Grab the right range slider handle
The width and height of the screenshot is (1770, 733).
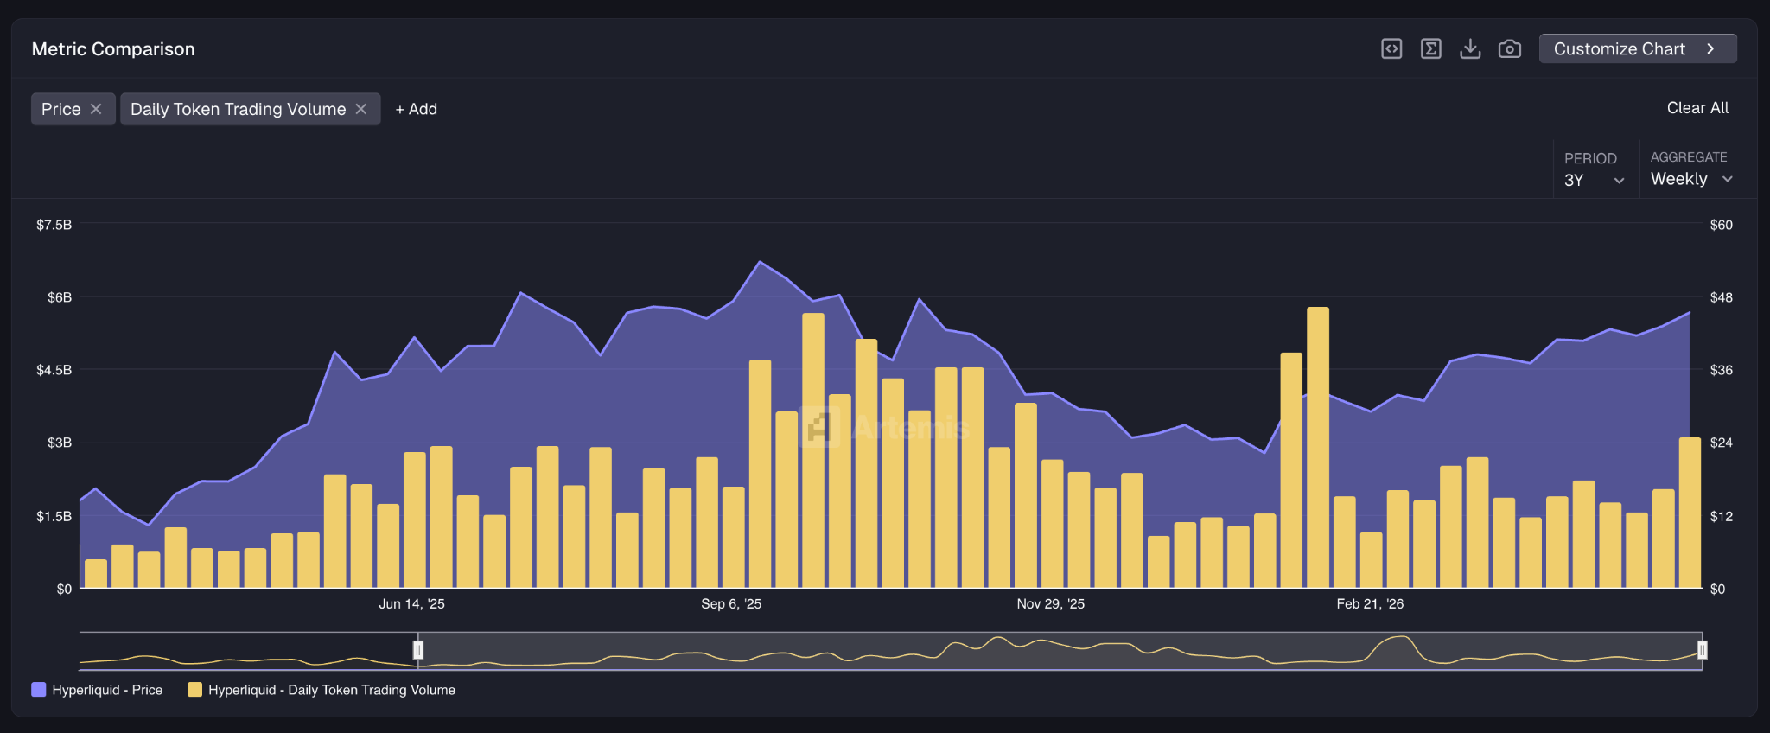click(x=1702, y=650)
